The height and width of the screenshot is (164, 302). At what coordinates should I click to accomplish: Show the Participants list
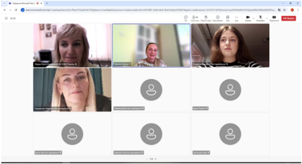(x=195, y=18)
